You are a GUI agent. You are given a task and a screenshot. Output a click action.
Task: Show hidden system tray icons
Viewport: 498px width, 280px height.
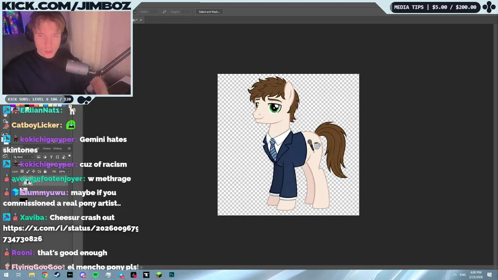coord(455,275)
